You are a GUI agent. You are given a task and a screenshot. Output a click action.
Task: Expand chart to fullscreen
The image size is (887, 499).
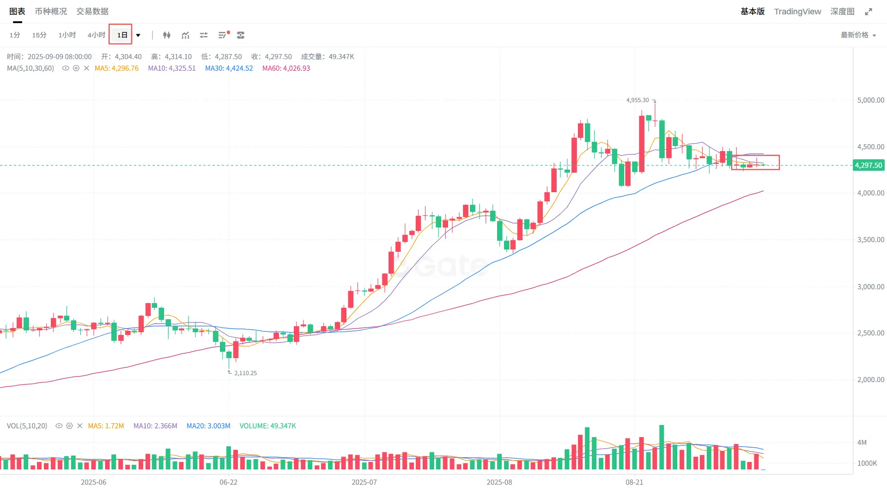(869, 12)
